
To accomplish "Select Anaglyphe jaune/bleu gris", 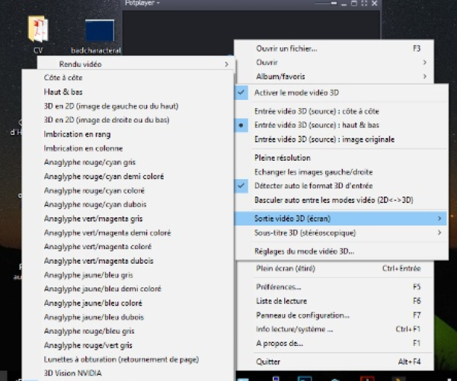I will (x=128, y=275).
